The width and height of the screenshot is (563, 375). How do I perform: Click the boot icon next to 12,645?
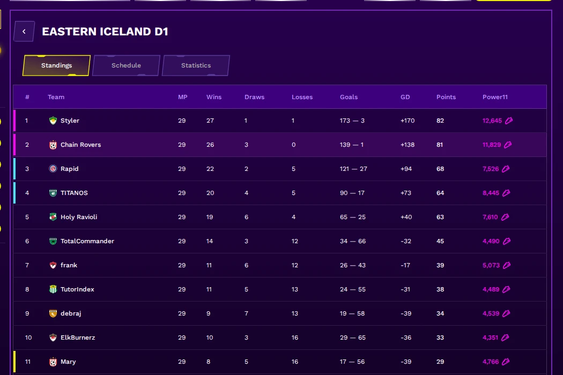509,121
